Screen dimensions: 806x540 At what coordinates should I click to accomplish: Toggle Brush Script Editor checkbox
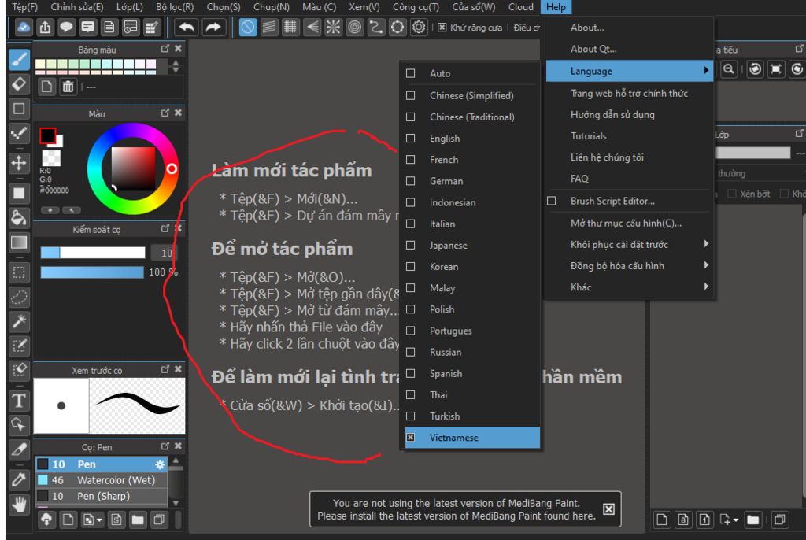tap(552, 201)
